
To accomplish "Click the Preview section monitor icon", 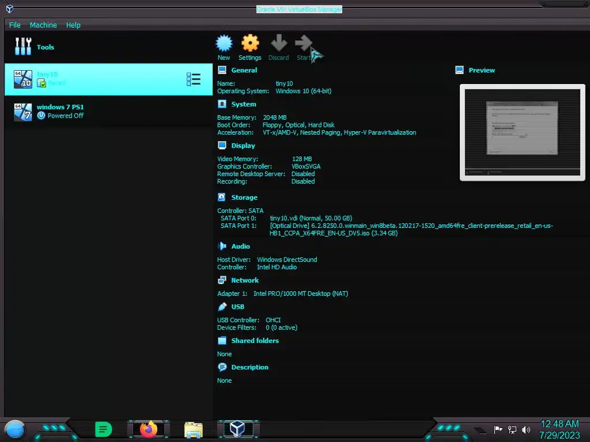I will pyautogui.click(x=459, y=70).
